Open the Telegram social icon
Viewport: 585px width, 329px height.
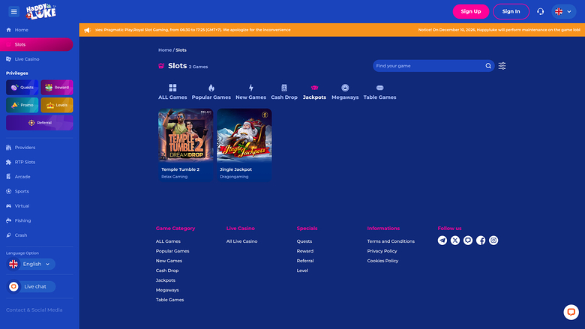tap(442, 241)
